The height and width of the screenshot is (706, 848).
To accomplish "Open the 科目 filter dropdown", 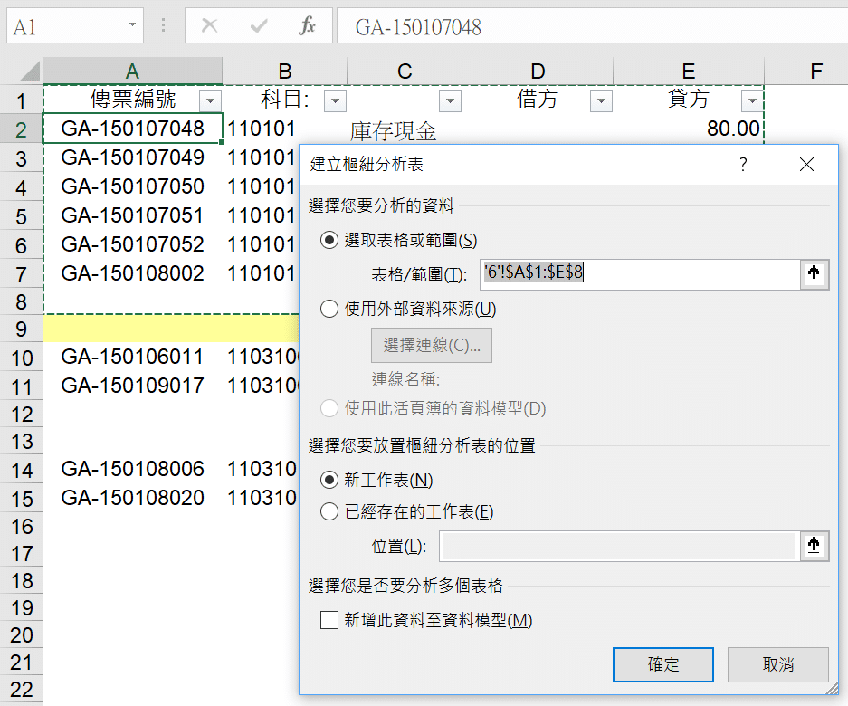I will coord(335,100).
